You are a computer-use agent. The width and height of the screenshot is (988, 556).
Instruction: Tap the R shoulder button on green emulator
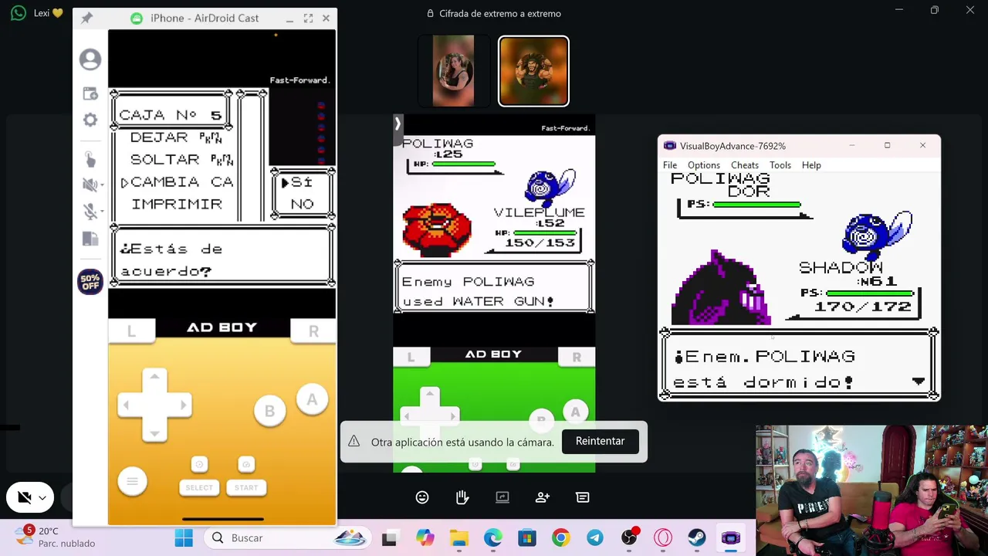click(x=577, y=357)
